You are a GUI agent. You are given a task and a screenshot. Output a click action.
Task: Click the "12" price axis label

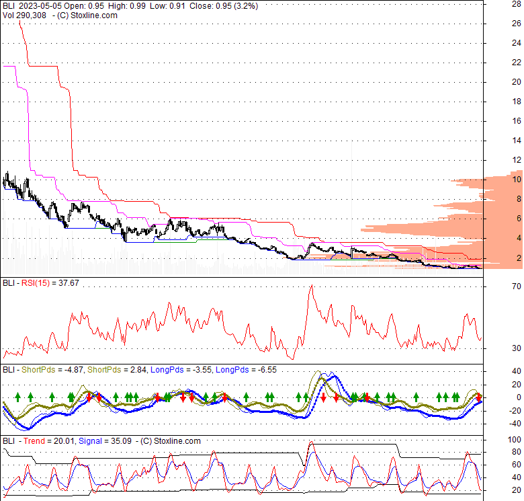click(x=517, y=160)
